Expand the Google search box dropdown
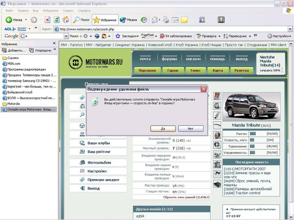 click(x=66, y=36)
